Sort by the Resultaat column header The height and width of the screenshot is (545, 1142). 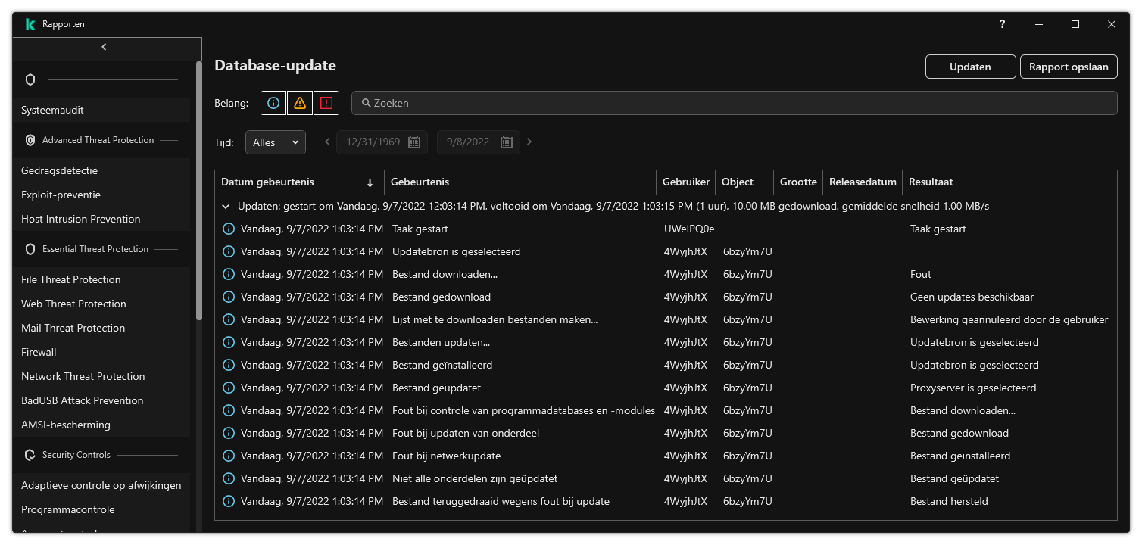pyautogui.click(x=931, y=182)
